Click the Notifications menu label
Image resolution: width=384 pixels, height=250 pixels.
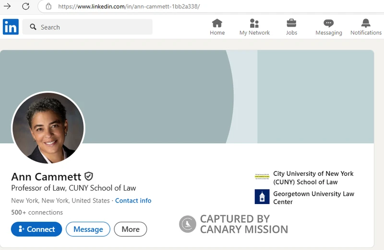pyautogui.click(x=366, y=33)
